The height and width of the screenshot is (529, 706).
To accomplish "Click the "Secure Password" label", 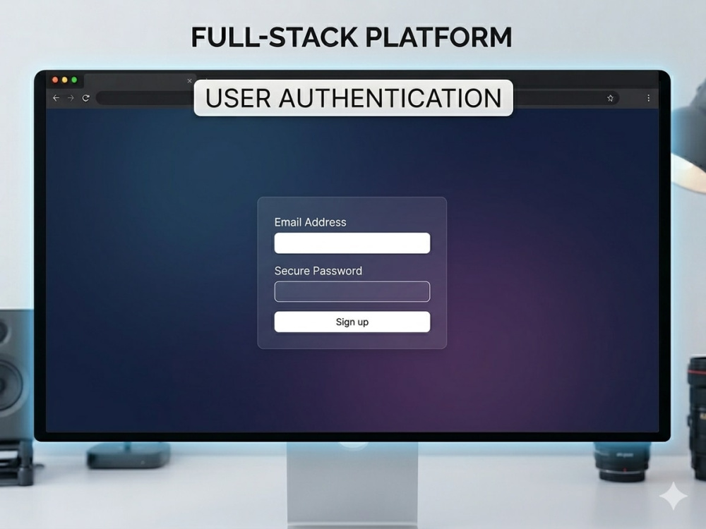I will 318,271.
